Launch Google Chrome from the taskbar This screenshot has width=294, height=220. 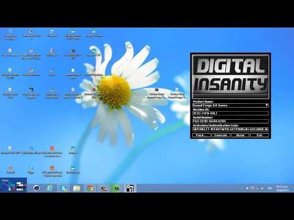pyautogui.click(x=90, y=188)
